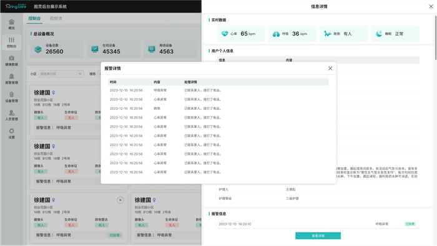
Task: Click the 时间 column header in 报警详情
Action: pos(113,82)
